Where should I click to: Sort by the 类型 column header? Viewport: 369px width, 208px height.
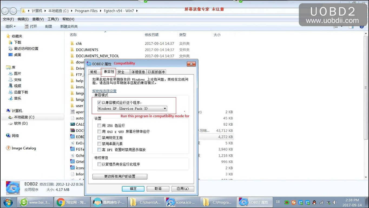[183, 35]
